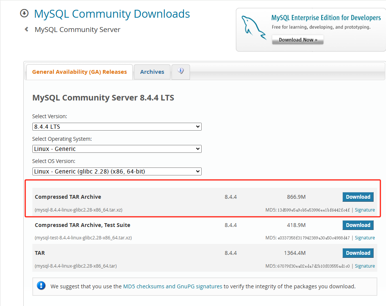This screenshot has width=386, height=306.
Task: Click the MySQL dolphin logo in Enterprise banner
Action: click(253, 27)
